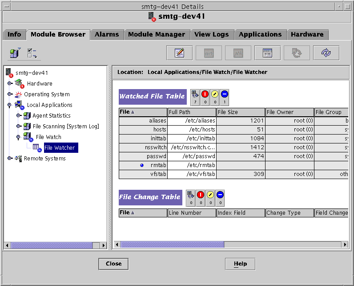Open the window menu button in title bar
This screenshot has height=286, width=354.
[6, 7]
